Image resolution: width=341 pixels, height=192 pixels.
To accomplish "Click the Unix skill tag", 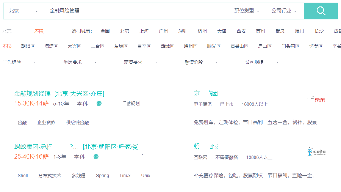I will (x=146, y=176).
